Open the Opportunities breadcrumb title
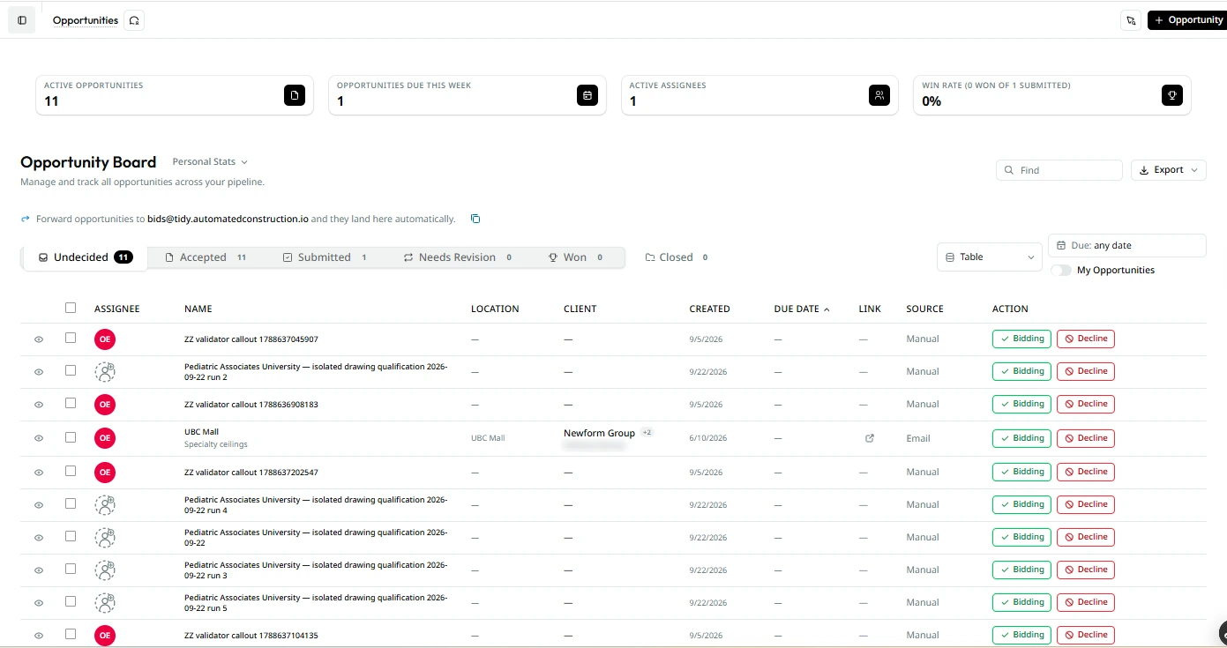Screen dimensions: 1227x648 (x=86, y=20)
